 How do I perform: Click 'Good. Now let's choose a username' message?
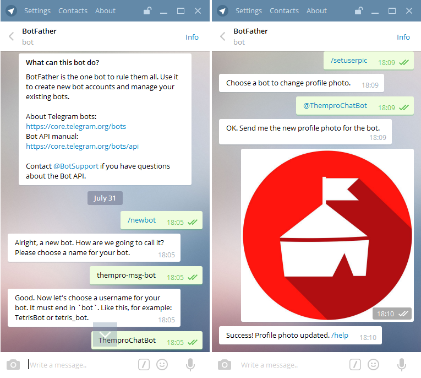94,308
